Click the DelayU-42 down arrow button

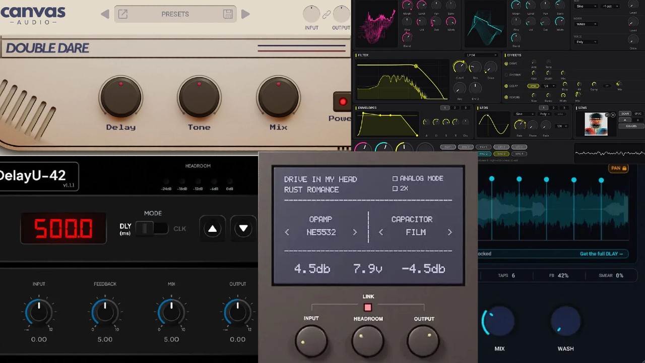coord(243,229)
